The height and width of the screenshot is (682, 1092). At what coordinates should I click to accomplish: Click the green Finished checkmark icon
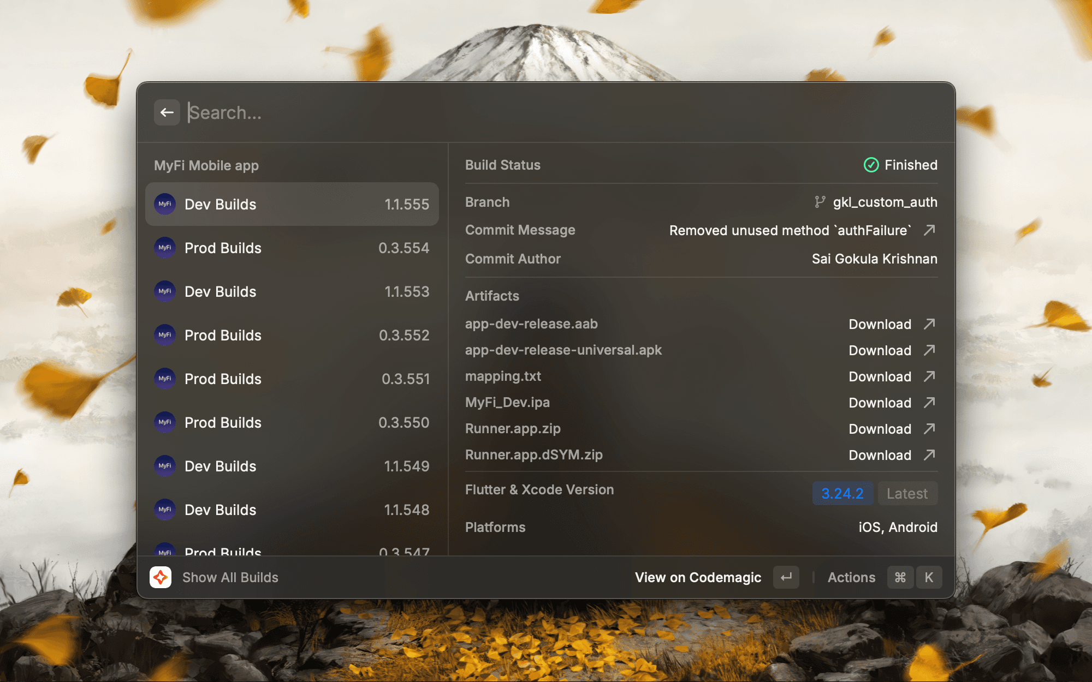(871, 165)
